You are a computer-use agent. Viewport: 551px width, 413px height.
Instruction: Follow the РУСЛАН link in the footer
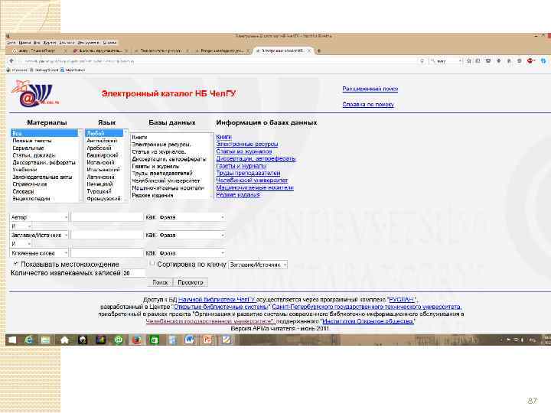tap(402, 300)
